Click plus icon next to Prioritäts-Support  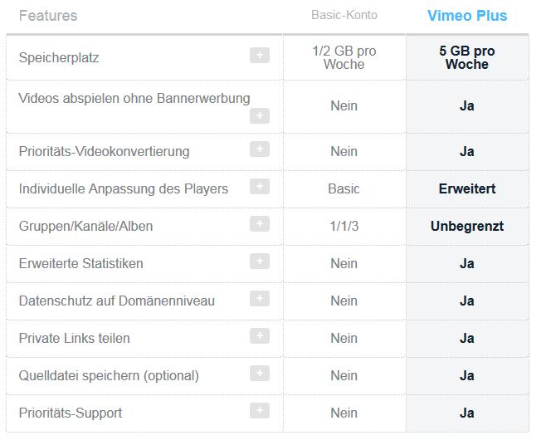click(x=260, y=411)
